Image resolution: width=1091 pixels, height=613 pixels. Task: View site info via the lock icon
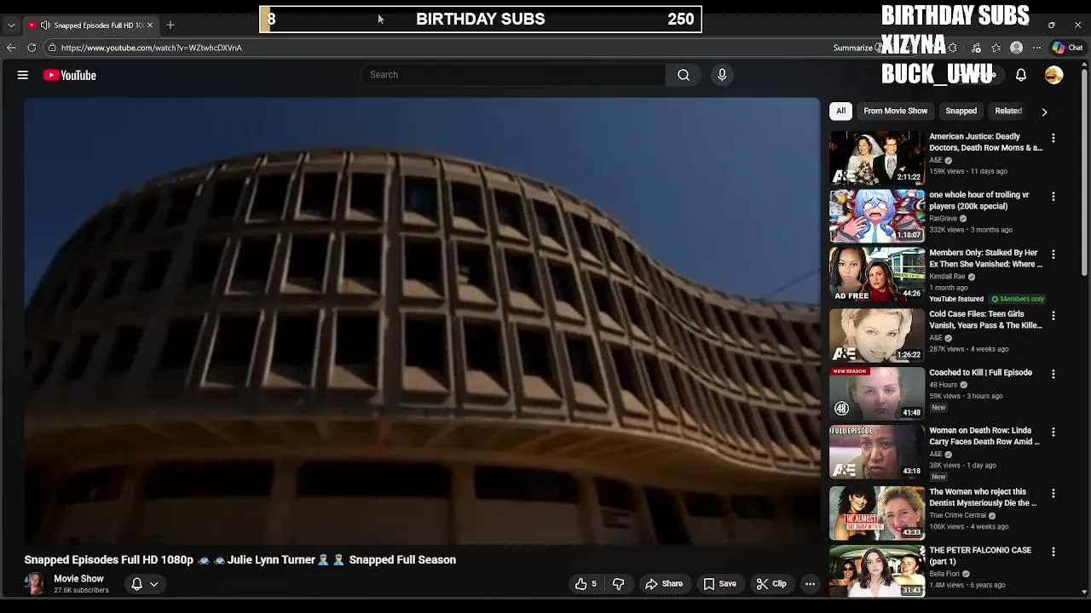point(52,48)
